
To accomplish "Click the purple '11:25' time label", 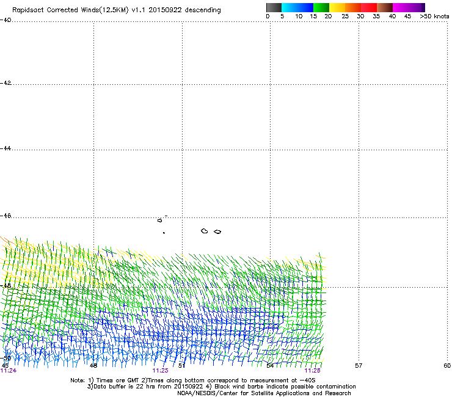I will click(x=160, y=371).
